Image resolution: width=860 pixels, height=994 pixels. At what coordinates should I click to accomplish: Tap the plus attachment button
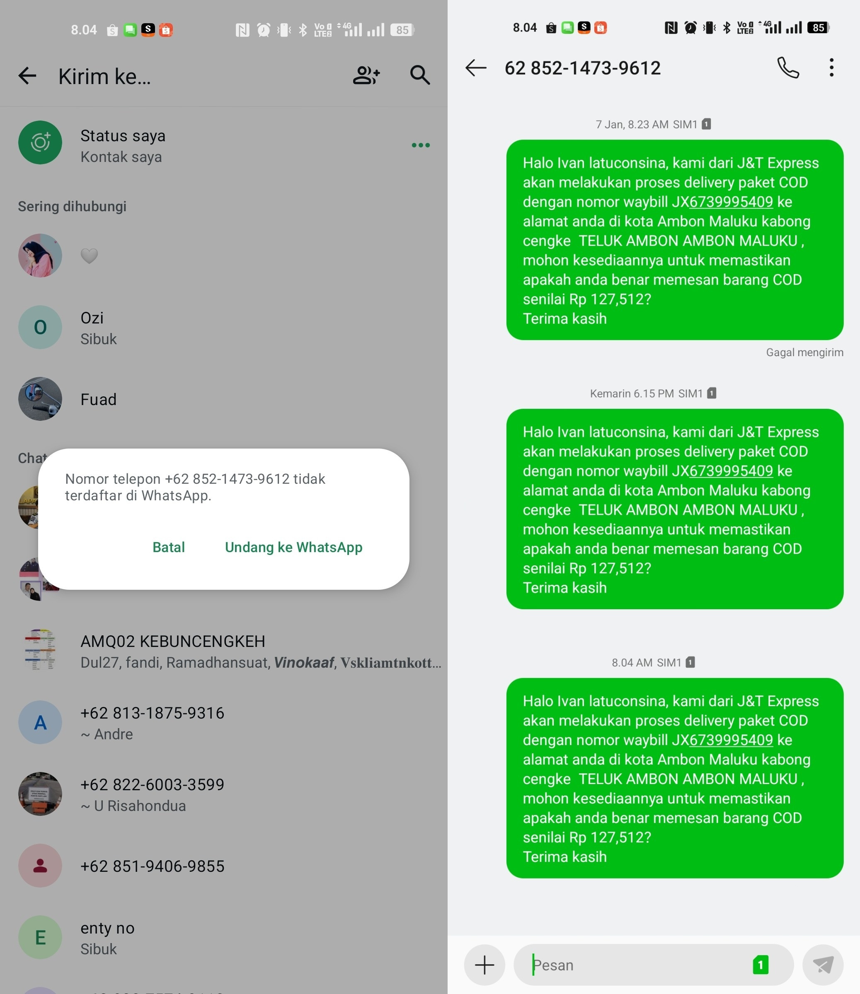pos(485,965)
